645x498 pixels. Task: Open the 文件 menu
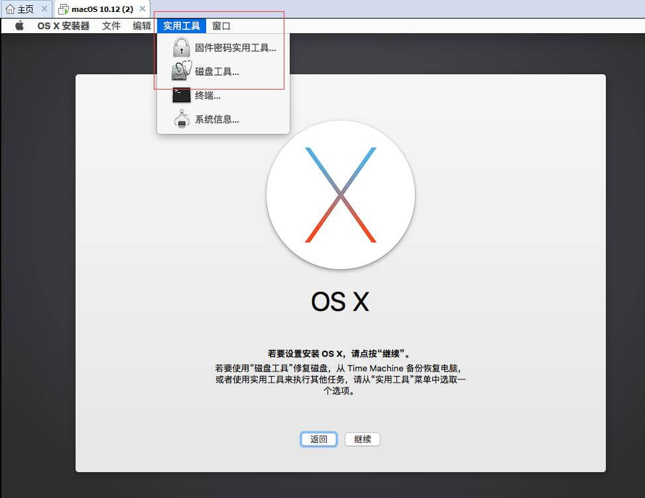coord(111,26)
